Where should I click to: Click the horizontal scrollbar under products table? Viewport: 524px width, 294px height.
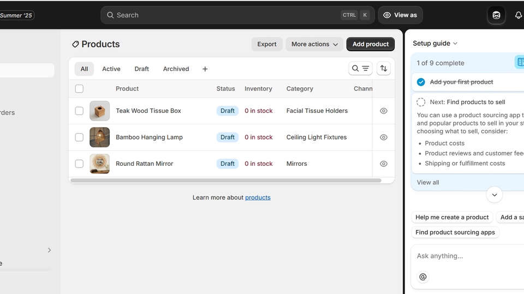click(226, 181)
